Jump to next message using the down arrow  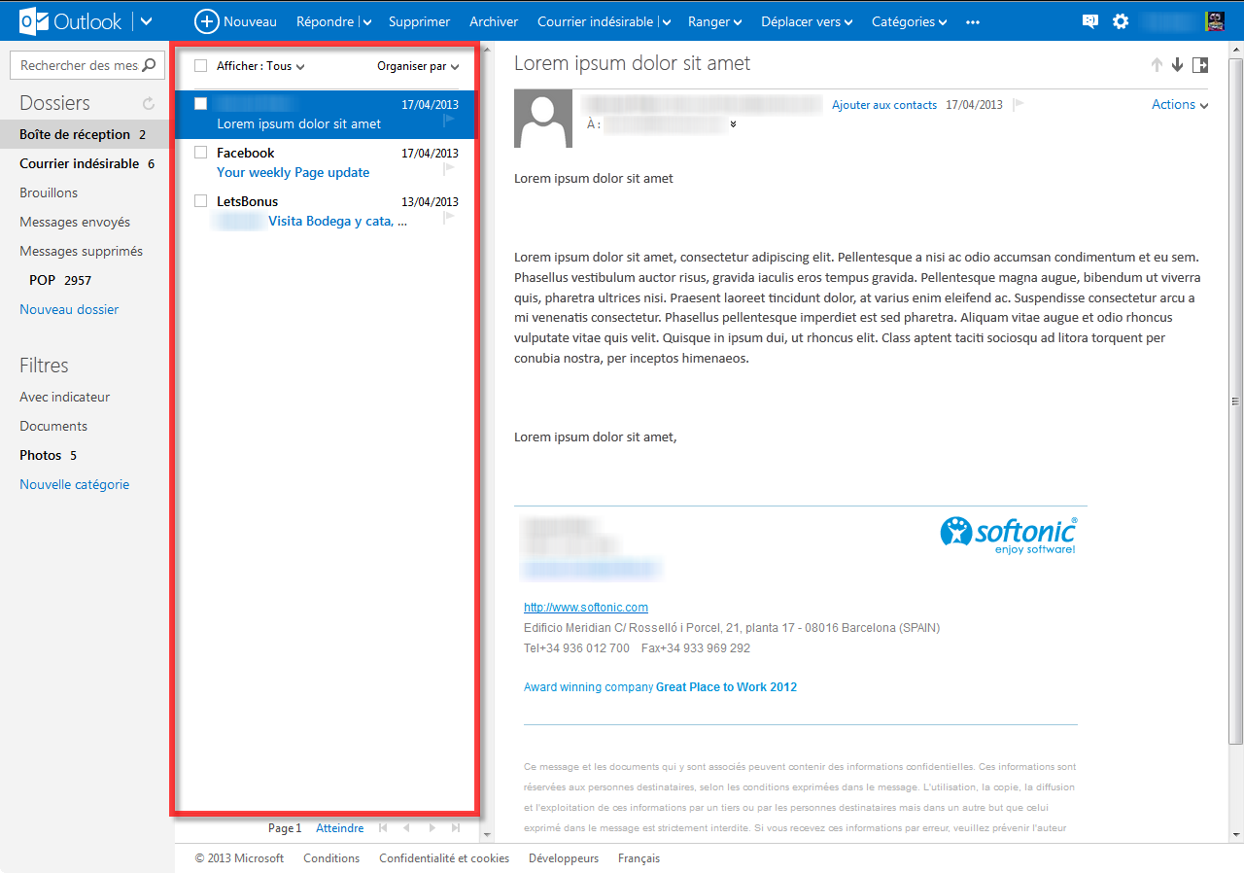1177,64
